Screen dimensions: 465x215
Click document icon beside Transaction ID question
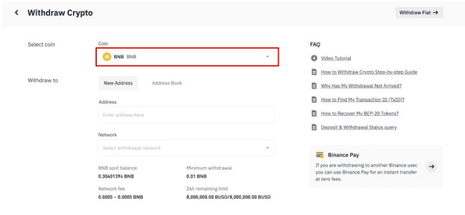(x=314, y=100)
